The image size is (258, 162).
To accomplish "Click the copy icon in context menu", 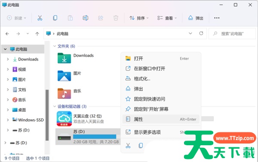I will (x=141, y=146).
